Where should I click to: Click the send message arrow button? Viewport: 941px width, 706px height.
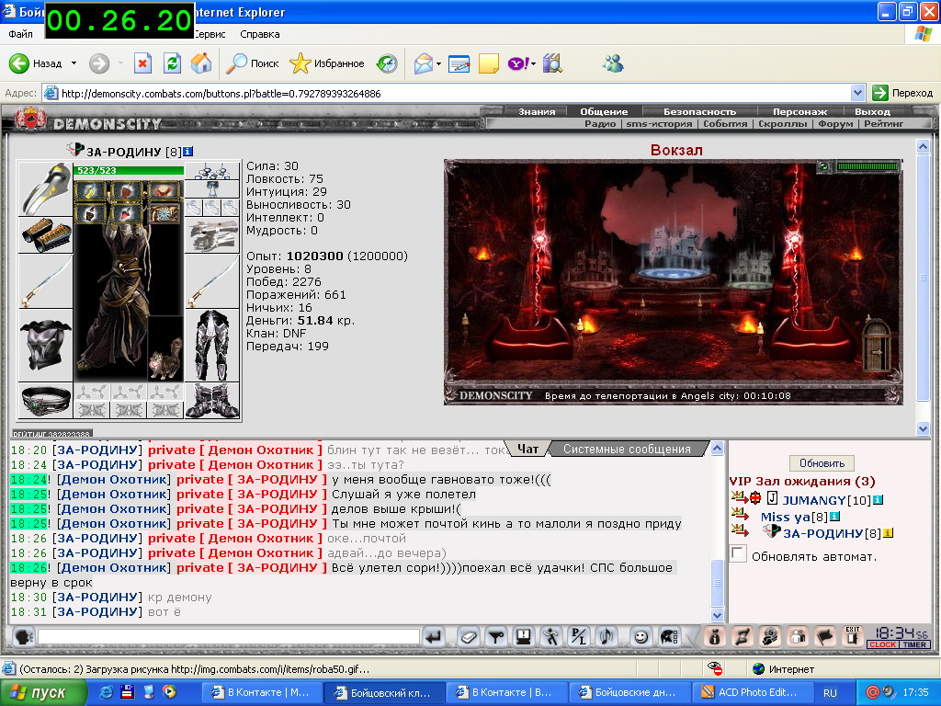[434, 637]
